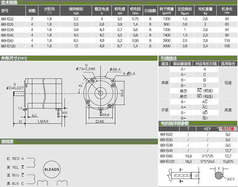Click the coil symbol next to 蓝 BLU C
The width and height of the screenshot is (238, 187).
click(31, 180)
